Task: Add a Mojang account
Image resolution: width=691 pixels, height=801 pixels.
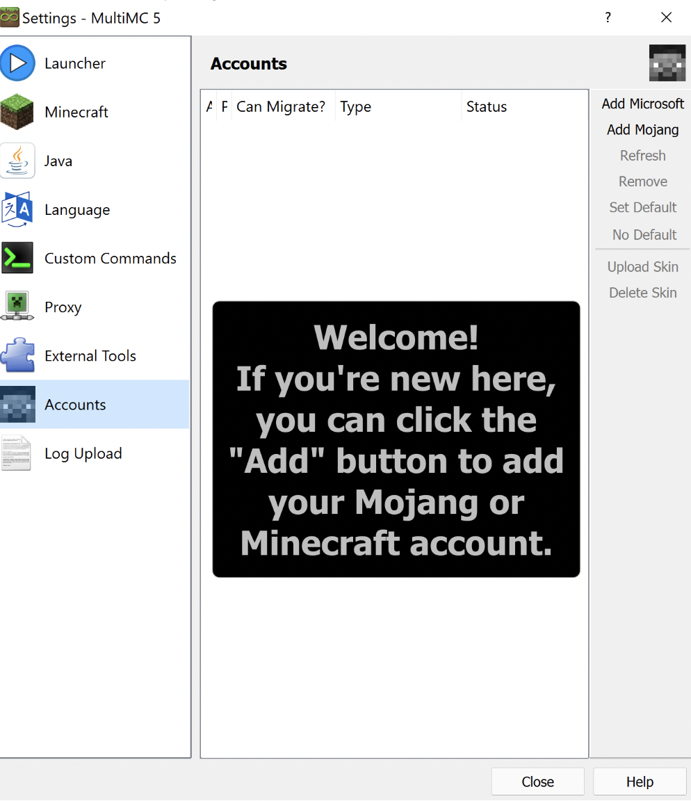Action: click(x=642, y=130)
